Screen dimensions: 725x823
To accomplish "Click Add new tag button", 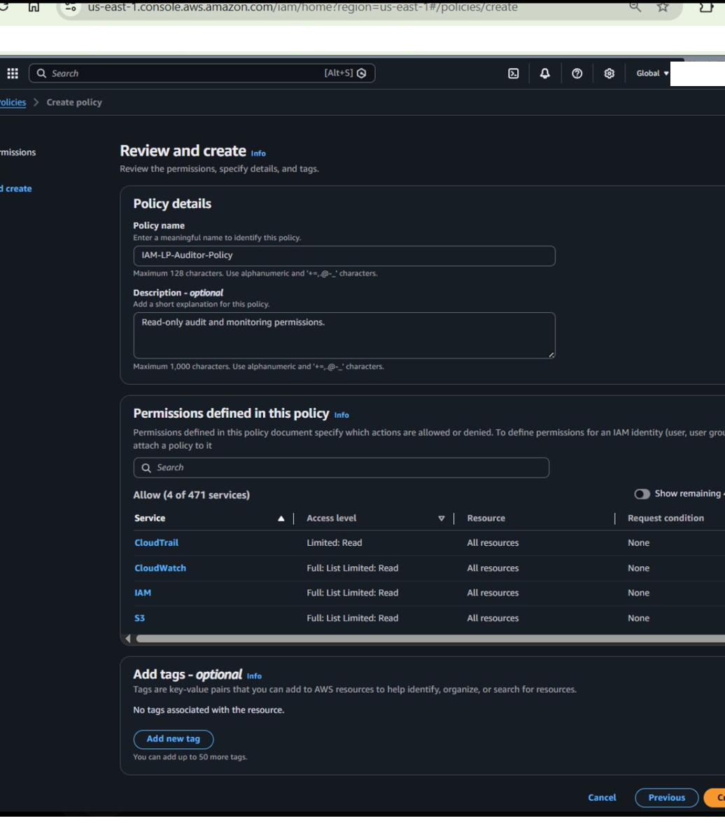I will 174,739.
